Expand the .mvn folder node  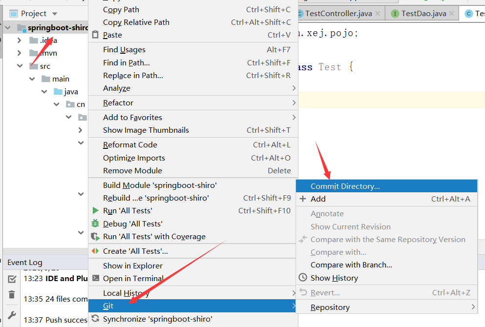19,53
